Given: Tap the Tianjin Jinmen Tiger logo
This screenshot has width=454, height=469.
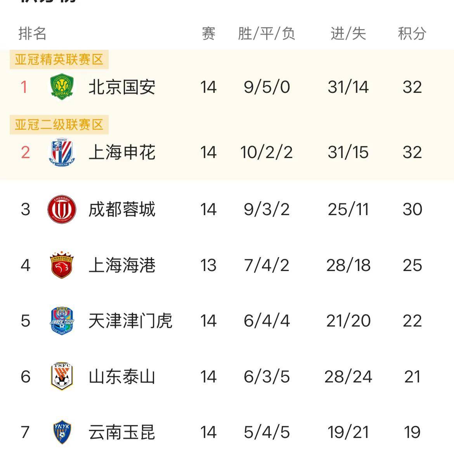Looking at the screenshot, I should point(62,321).
